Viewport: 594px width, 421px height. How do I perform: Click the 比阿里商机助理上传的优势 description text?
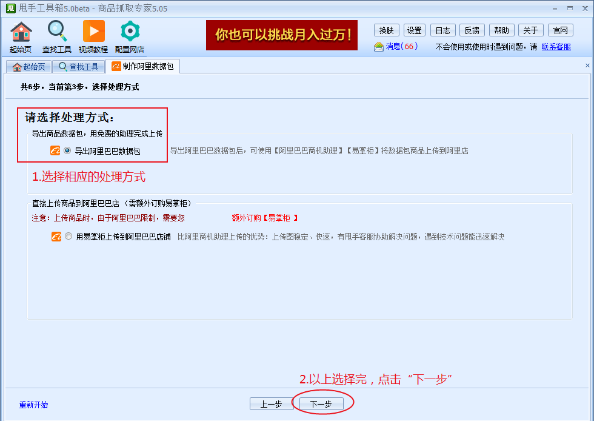click(341, 237)
